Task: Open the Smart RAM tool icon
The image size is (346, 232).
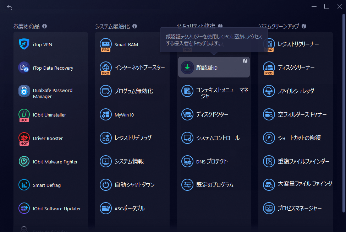Action: 106,44
